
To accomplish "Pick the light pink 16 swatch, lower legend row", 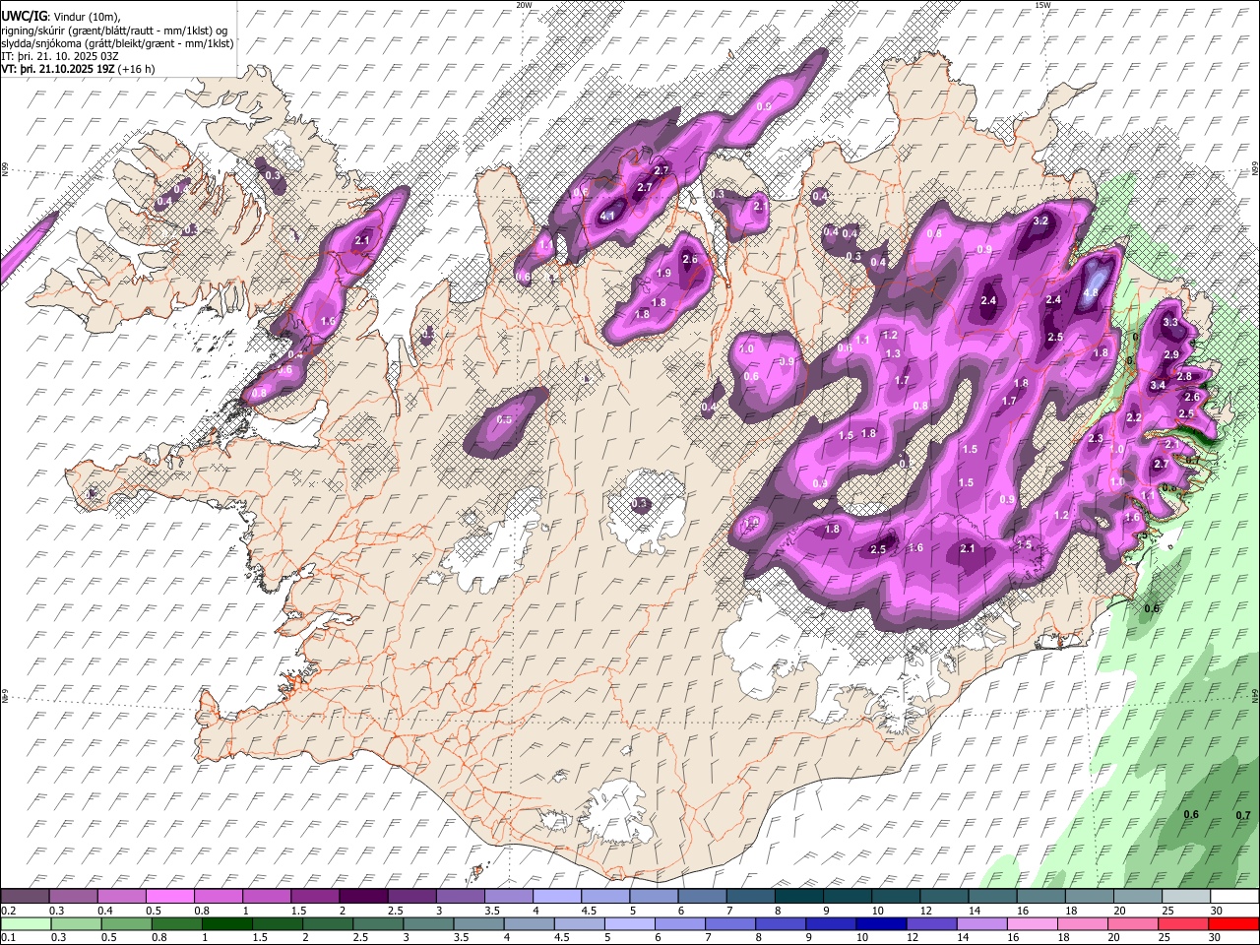I will [1034, 923].
